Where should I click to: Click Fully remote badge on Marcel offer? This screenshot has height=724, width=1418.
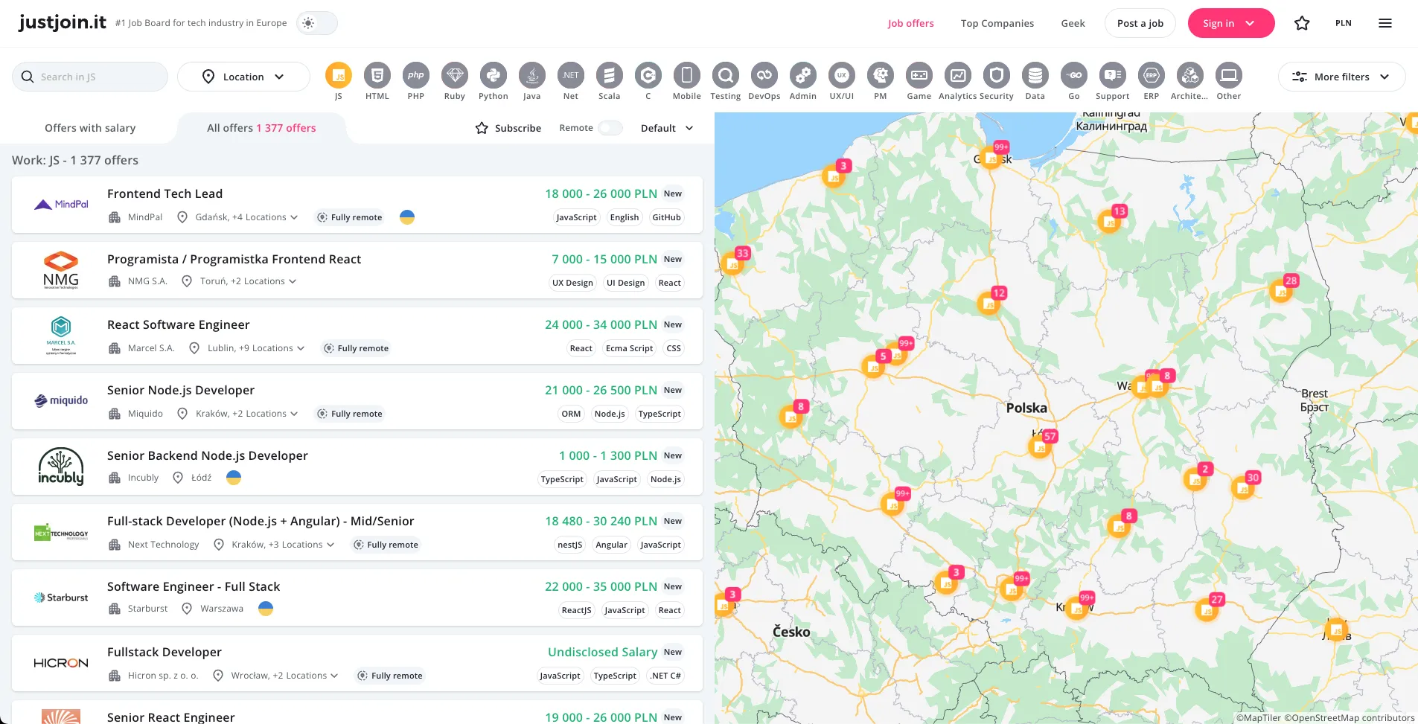click(x=357, y=348)
